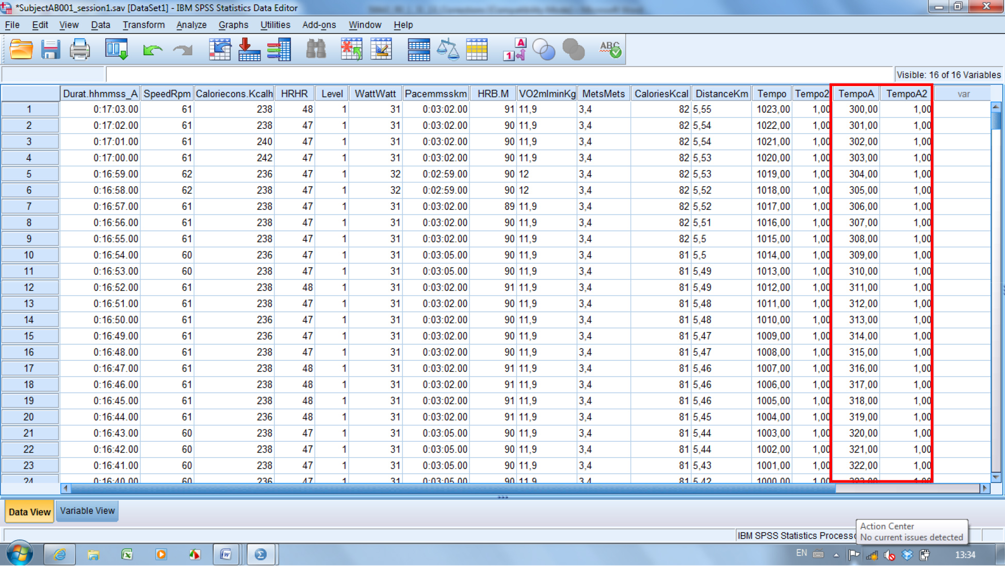
Task: Show hidden icons in the system tray
Action: 836,555
